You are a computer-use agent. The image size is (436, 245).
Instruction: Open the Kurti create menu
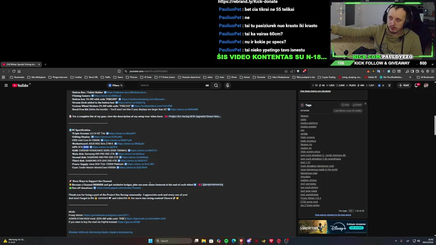pyautogui.click(x=404, y=85)
